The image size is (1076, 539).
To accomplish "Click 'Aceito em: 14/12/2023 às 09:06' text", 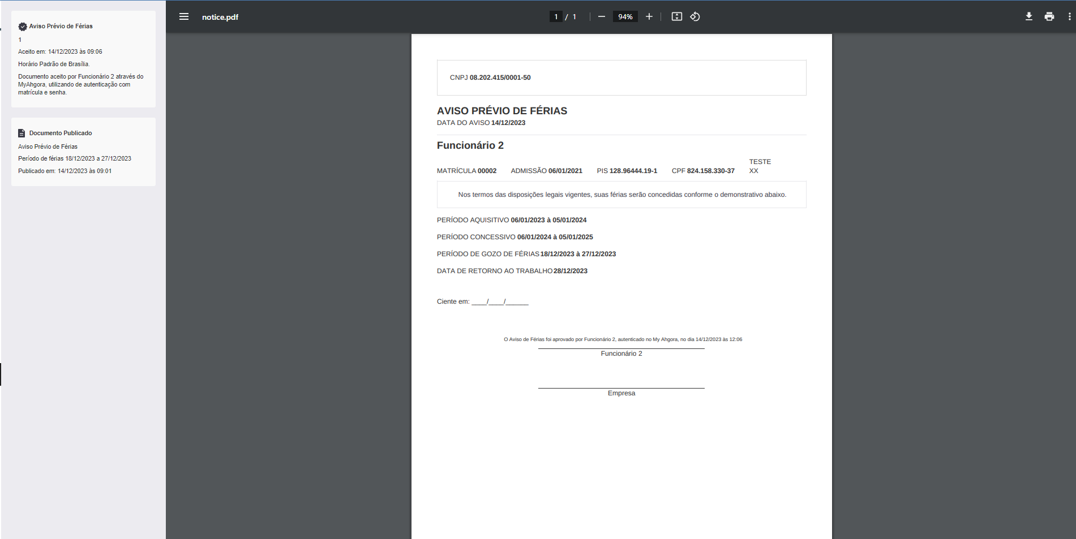I will 60,51.
